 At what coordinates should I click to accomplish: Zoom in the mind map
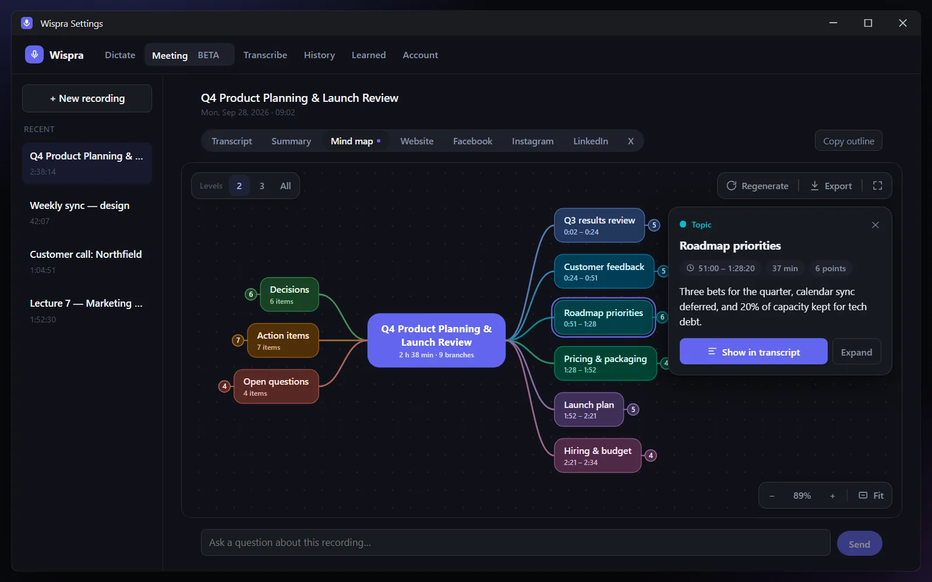(832, 496)
